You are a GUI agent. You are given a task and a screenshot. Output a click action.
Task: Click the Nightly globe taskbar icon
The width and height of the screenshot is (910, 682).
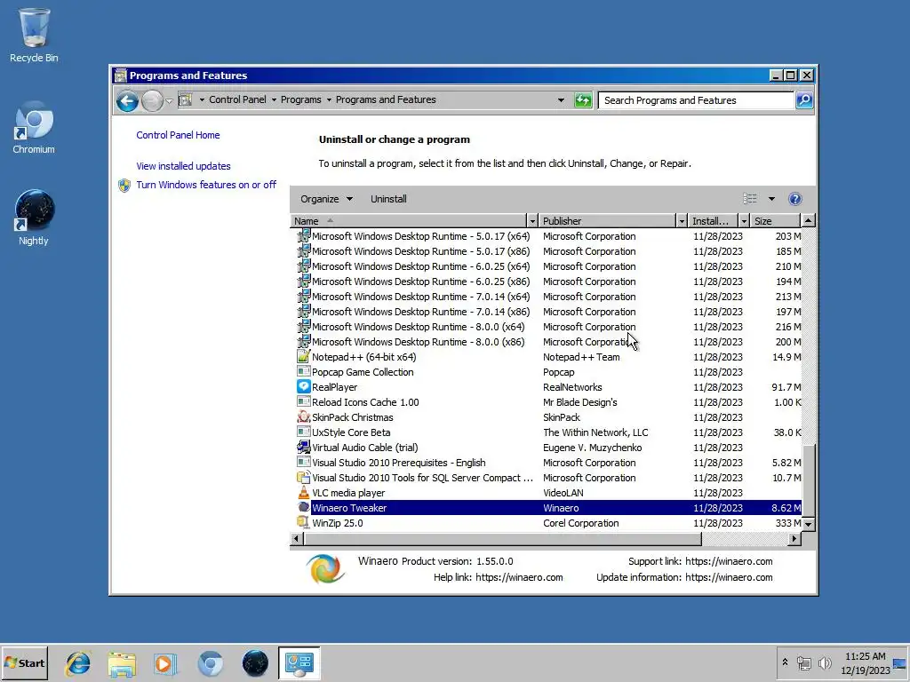(x=255, y=662)
